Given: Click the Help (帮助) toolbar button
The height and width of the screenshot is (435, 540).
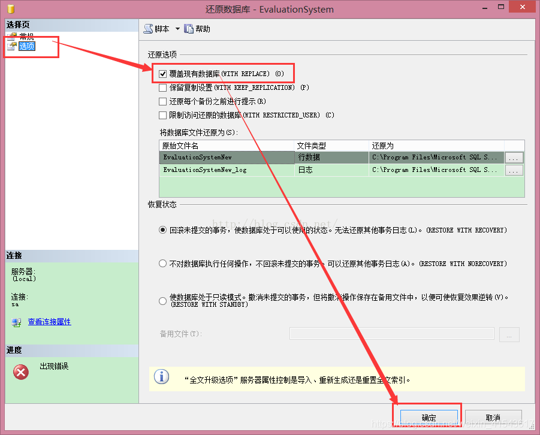Looking at the screenshot, I should point(197,29).
